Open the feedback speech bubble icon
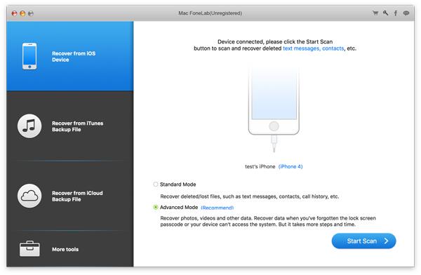Viewport: 421px width, 275px height. coord(406,13)
